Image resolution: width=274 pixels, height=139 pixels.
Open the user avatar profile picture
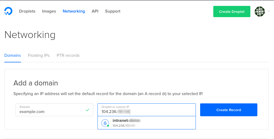260,12
